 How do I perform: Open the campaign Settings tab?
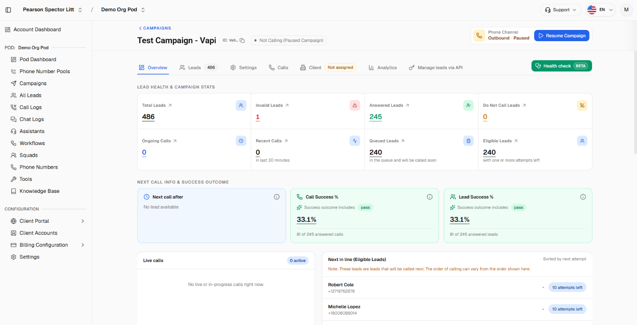tap(244, 67)
